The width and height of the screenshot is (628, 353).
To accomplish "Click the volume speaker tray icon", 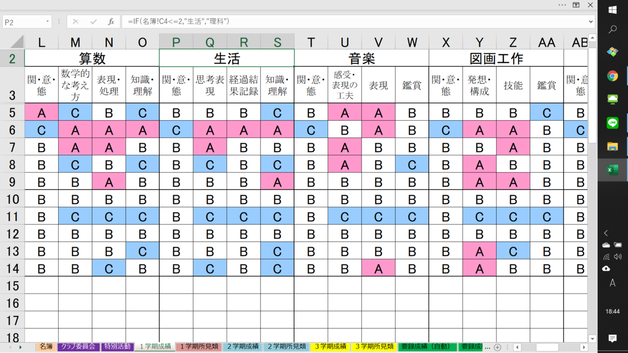I will point(618,257).
